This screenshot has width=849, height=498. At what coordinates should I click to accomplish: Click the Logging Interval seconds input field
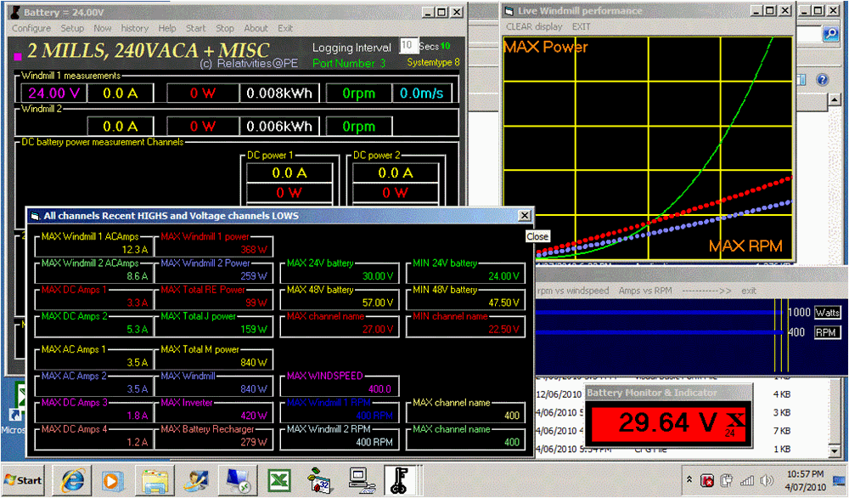coord(408,46)
